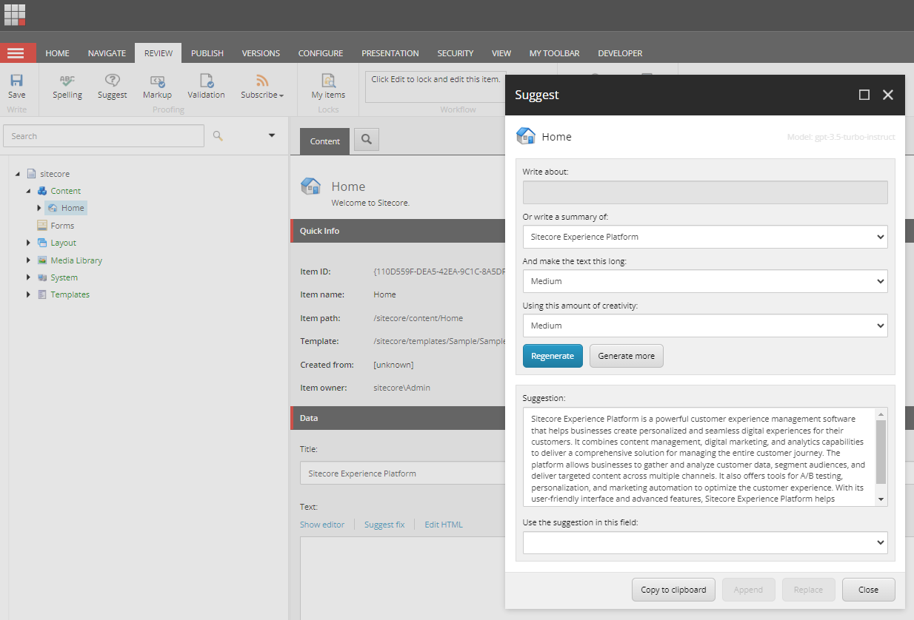
Task: Switch to the DEVELOPER ribbon tab
Action: point(620,53)
